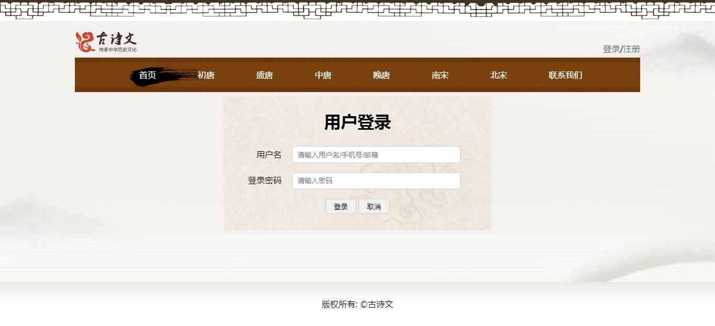
Task: Click the 用户登录 form heading
Action: pos(357,122)
